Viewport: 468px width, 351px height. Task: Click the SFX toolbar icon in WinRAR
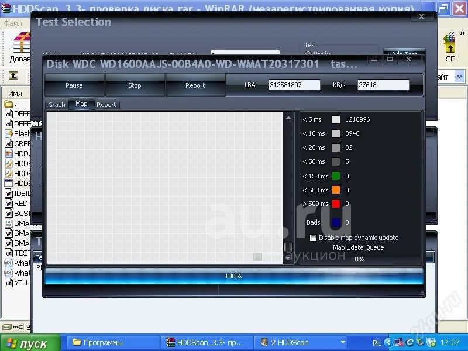tap(450, 43)
